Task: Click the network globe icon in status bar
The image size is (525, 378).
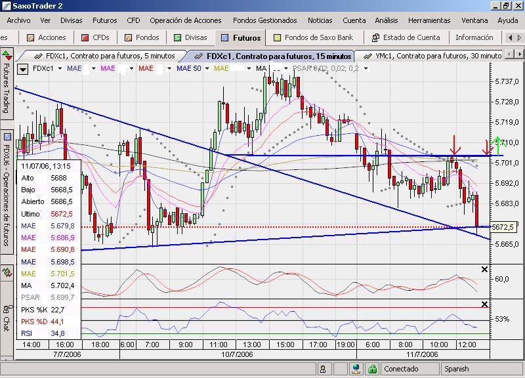Action: [x=356, y=369]
